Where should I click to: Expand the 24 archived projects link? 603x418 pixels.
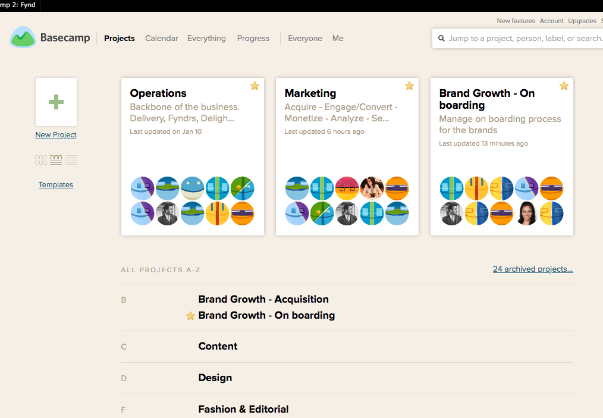(532, 269)
